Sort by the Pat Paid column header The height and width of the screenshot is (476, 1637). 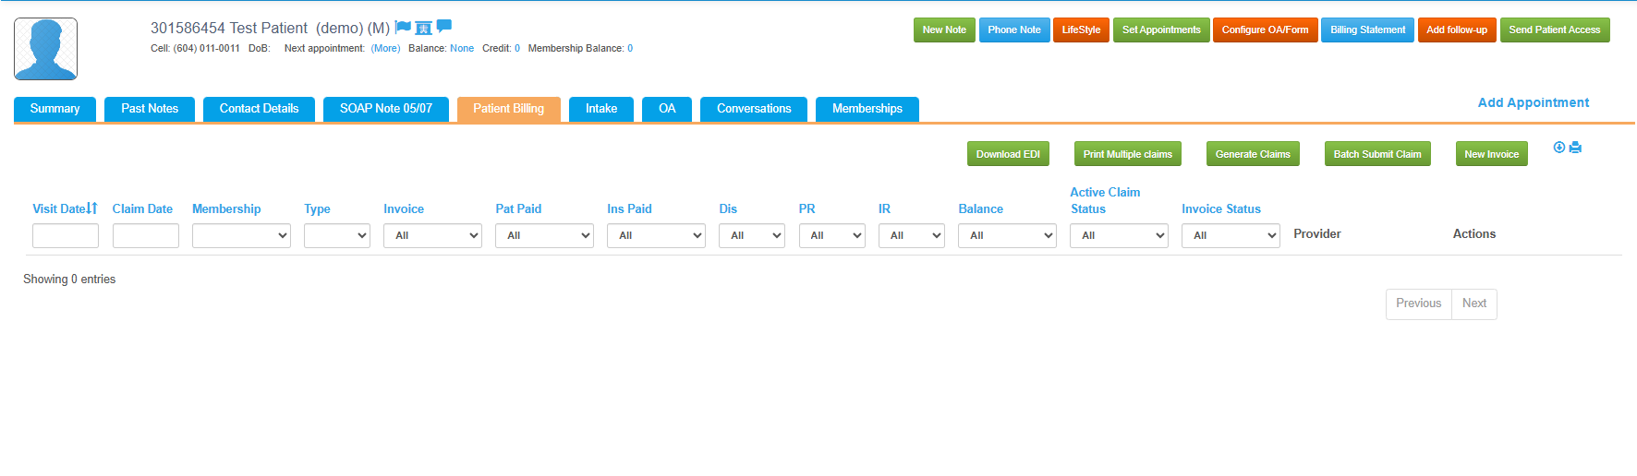point(518,209)
